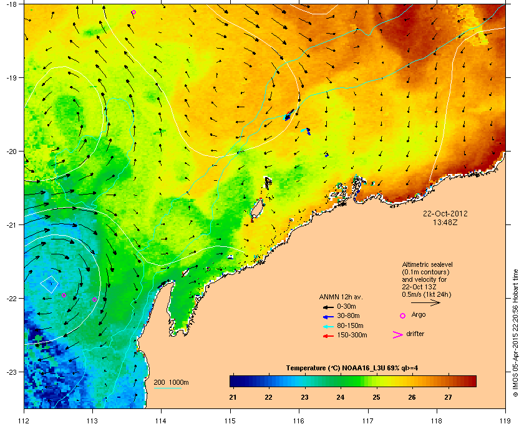This screenshot has height=424, width=524.
Task: Click the cyan 200 1000m depth contour sample line
Action: [167, 388]
